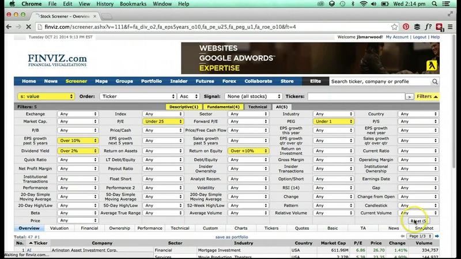Open the Sector filter dropdown
This screenshot has height=259, width=461.
click(248, 114)
